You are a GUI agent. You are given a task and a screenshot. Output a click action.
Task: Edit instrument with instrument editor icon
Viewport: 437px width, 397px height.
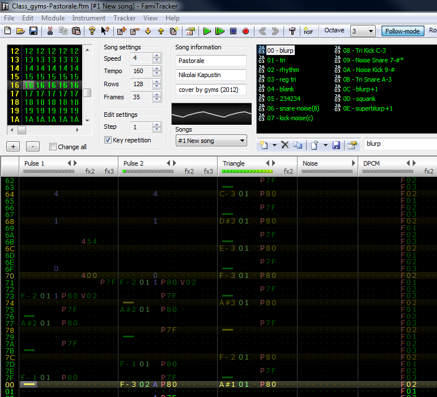tap(353, 145)
